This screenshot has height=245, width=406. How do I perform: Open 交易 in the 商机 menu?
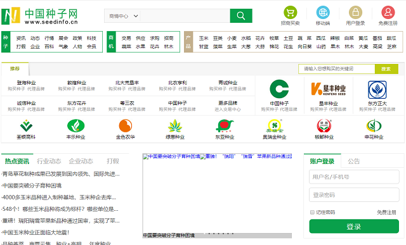tap(126, 38)
